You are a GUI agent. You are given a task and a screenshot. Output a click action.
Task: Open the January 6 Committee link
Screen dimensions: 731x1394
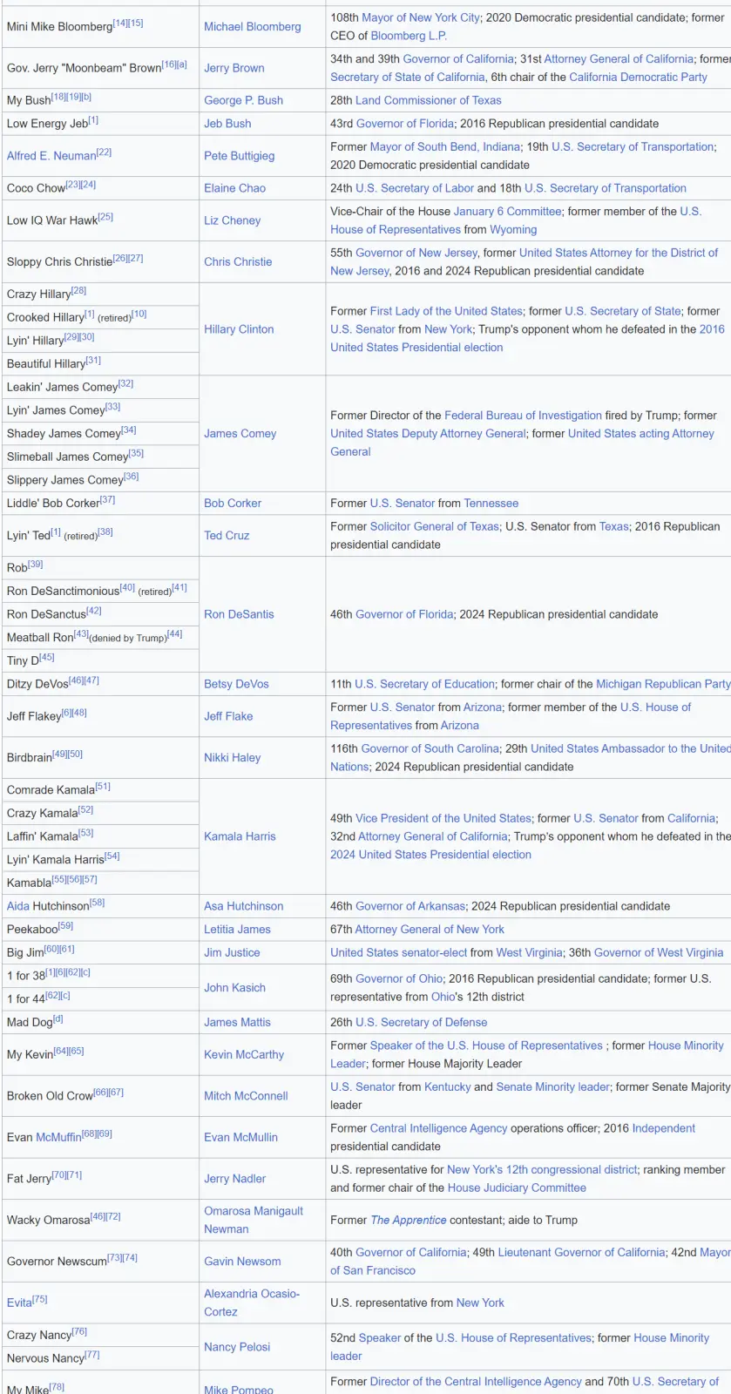[507, 212]
